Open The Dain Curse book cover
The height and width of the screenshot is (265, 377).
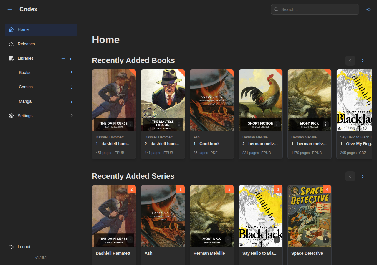(x=114, y=100)
